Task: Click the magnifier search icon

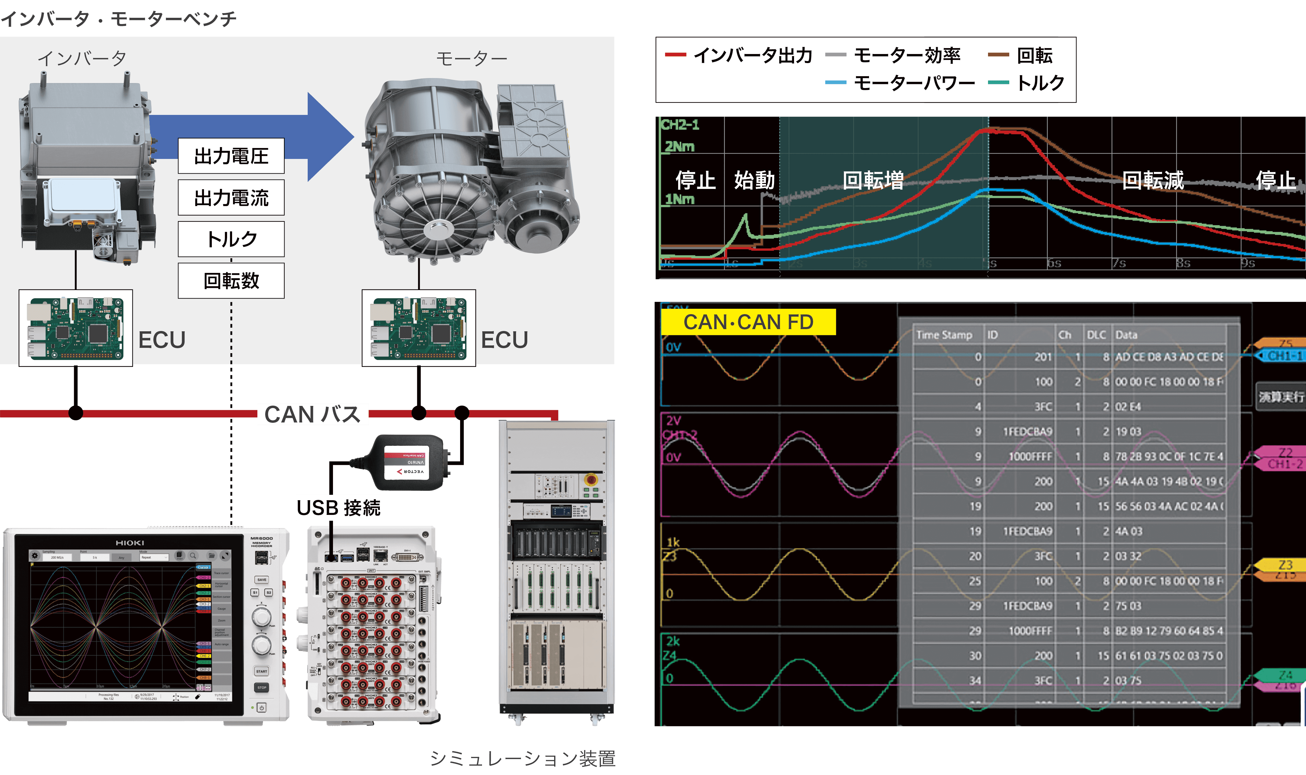Action: tap(193, 556)
